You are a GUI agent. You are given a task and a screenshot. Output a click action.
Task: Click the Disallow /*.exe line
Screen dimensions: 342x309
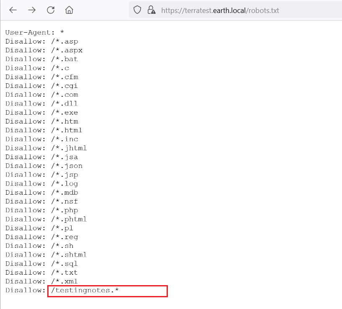click(41, 112)
